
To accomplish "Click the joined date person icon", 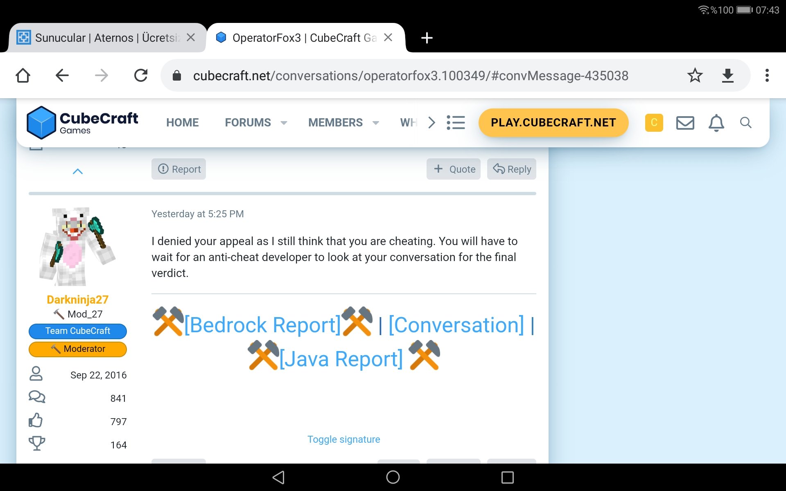I will click(x=36, y=374).
